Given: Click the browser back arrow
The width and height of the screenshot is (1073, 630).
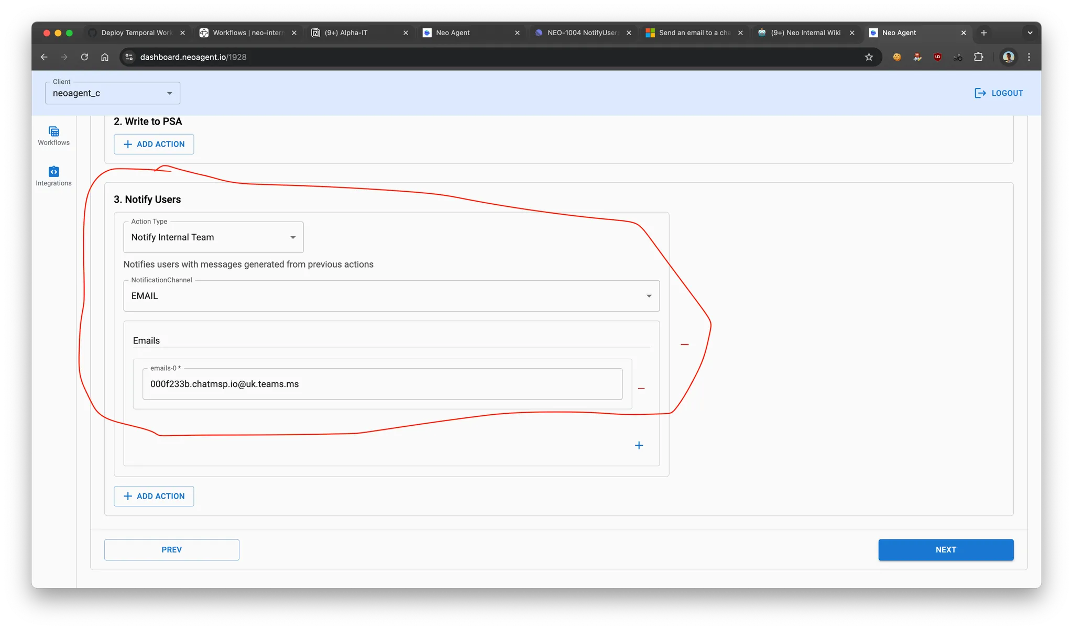Looking at the screenshot, I should 43,57.
